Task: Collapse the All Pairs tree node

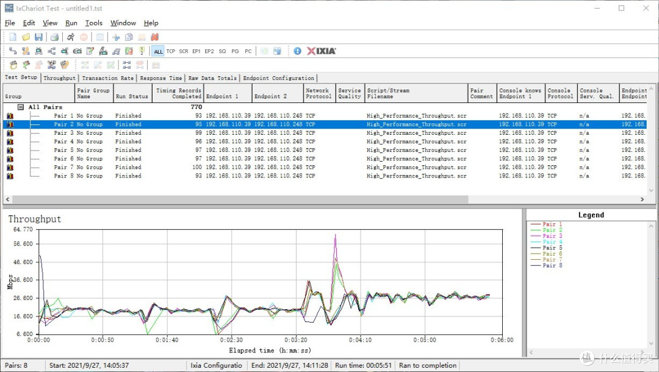Action: (x=21, y=107)
